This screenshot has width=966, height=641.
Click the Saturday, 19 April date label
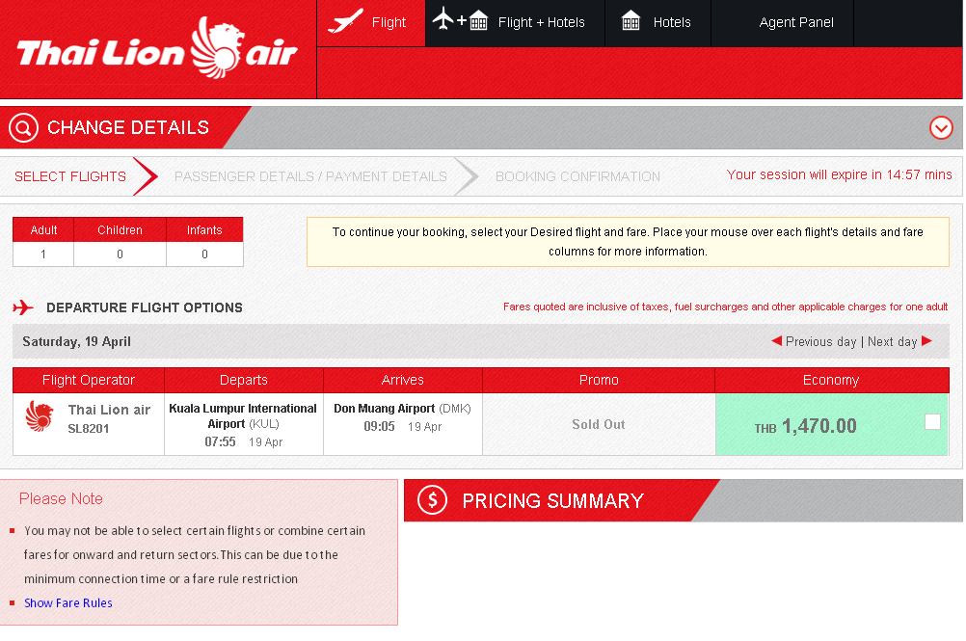pyautogui.click(x=76, y=342)
